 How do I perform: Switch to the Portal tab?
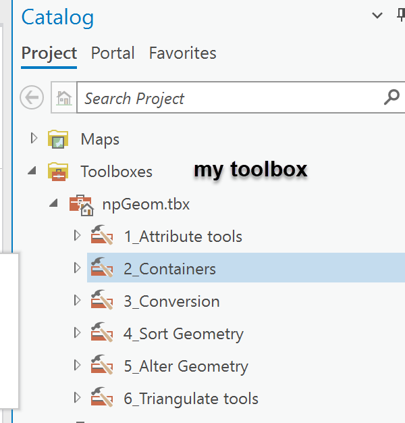click(113, 53)
